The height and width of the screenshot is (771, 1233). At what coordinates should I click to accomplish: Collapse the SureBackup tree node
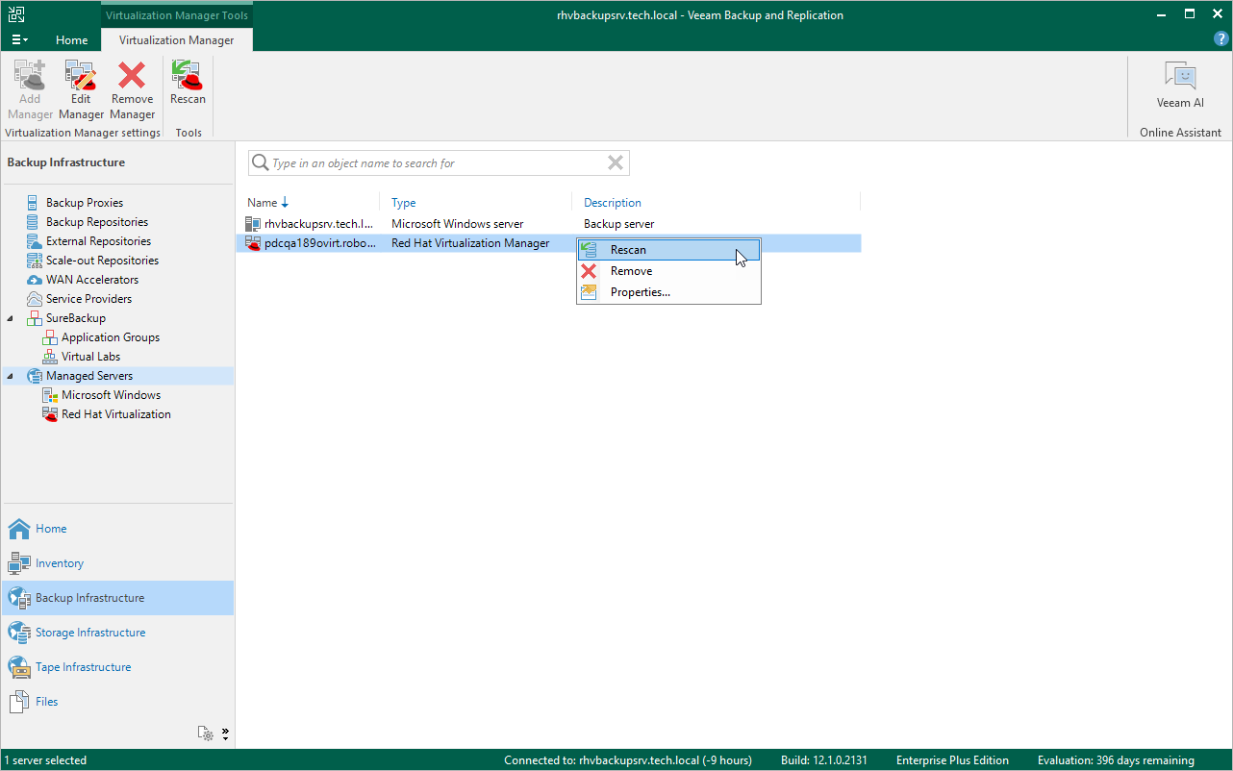(11, 318)
